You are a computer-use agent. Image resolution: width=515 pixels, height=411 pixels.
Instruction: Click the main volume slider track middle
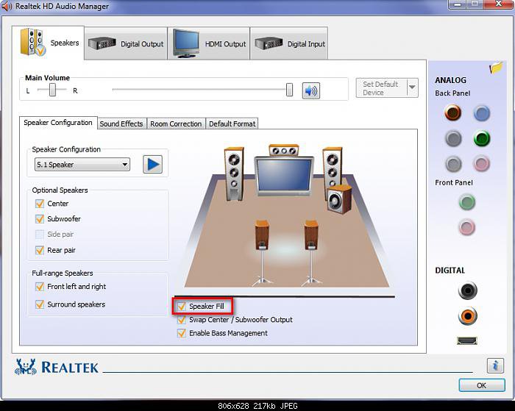point(201,89)
